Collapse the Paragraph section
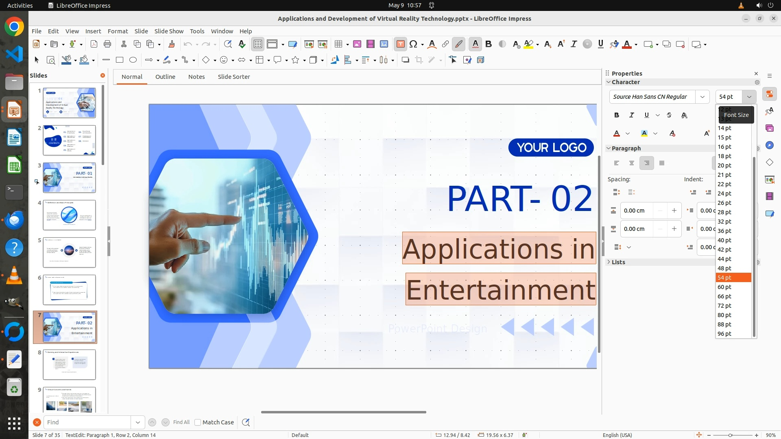 pyautogui.click(x=626, y=148)
